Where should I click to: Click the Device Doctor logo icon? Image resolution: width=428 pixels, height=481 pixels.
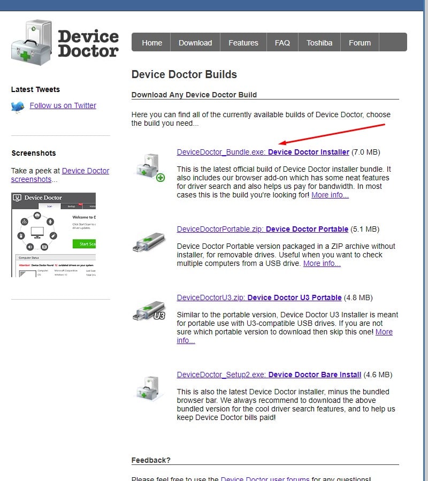[x=32, y=43]
